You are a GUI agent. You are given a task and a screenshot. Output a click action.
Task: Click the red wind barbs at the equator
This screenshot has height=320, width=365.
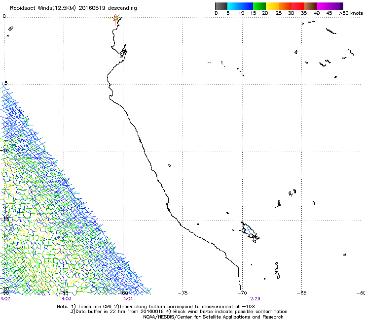(x=116, y=19)
